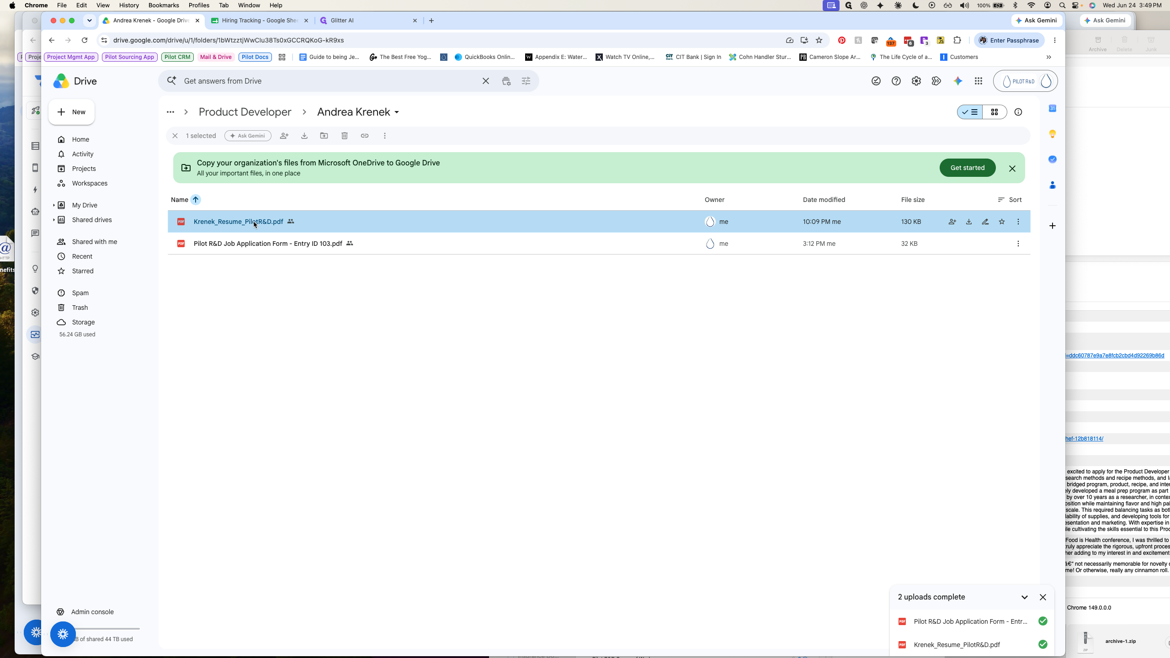
Task: Open Chrome three-dot menu
Action: (1055, 40)
